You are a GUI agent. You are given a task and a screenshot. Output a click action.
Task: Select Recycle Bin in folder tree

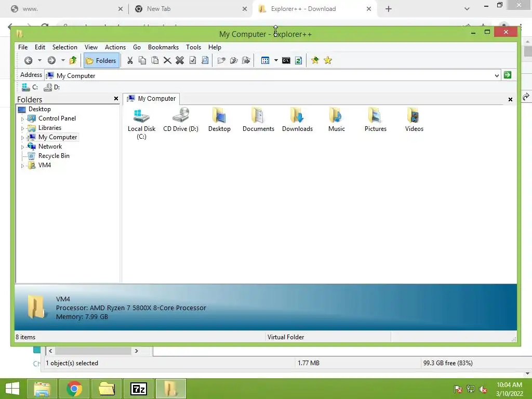(54, 156)
